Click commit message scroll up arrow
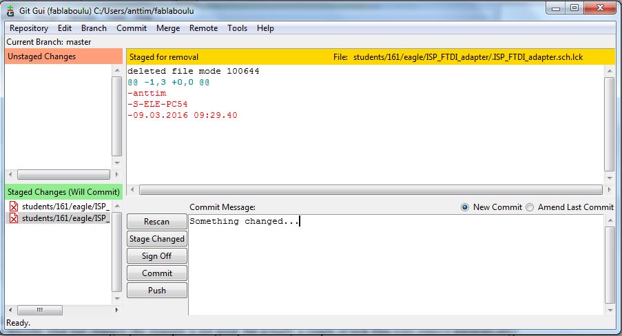622x336 pixels. coord(610,220)
